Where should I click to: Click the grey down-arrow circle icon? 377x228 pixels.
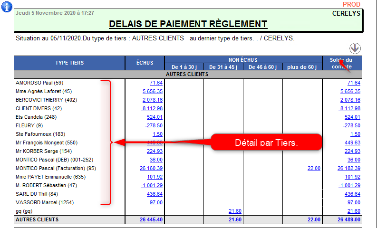355,48
